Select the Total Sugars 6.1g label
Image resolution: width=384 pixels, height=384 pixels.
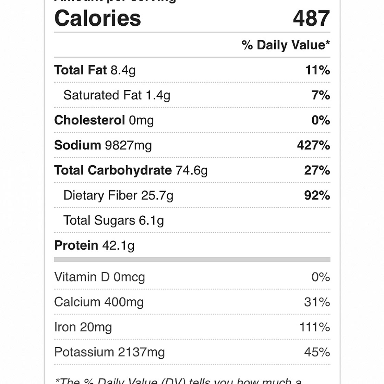pyautogui.click(x=113, y=220)
